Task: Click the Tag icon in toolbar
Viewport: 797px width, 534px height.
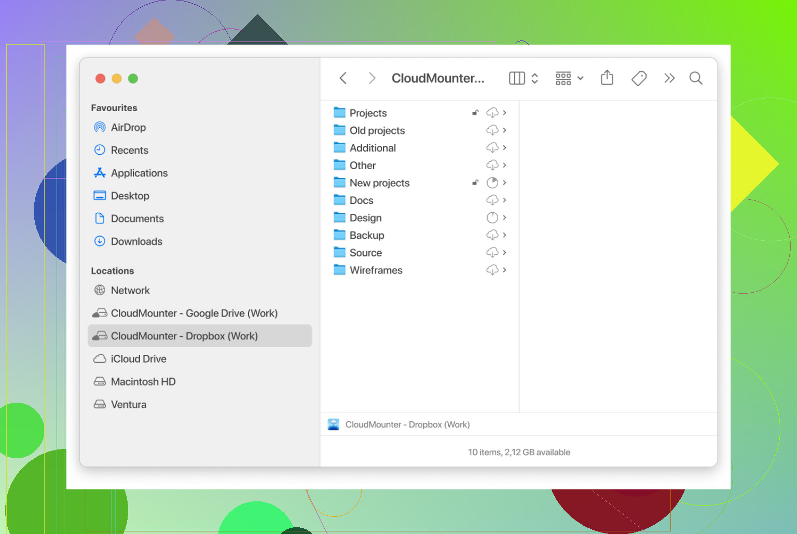Action: 639,78
